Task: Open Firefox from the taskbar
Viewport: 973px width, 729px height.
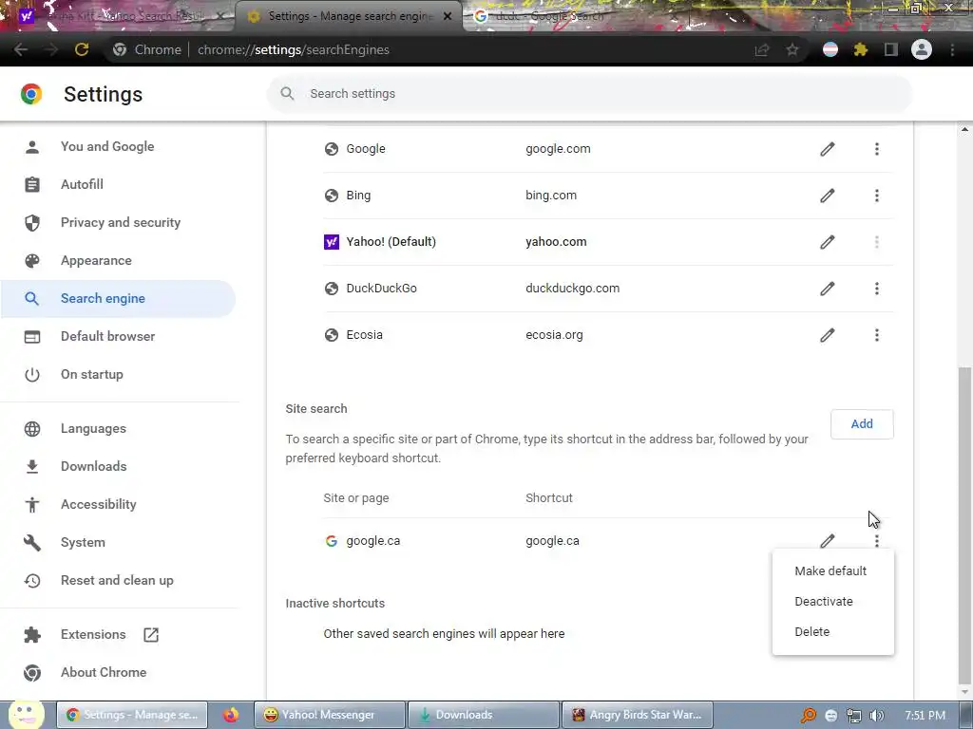Action: [231, 715]
